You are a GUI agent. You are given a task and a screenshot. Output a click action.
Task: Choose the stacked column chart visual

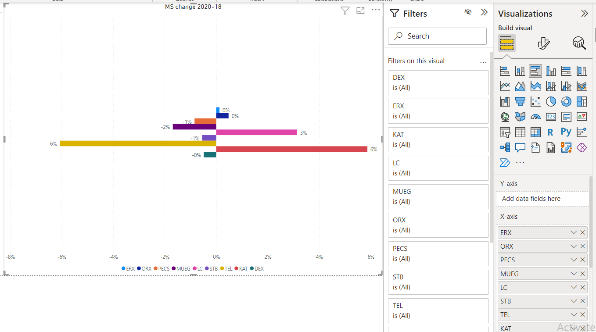coord(520,71)
